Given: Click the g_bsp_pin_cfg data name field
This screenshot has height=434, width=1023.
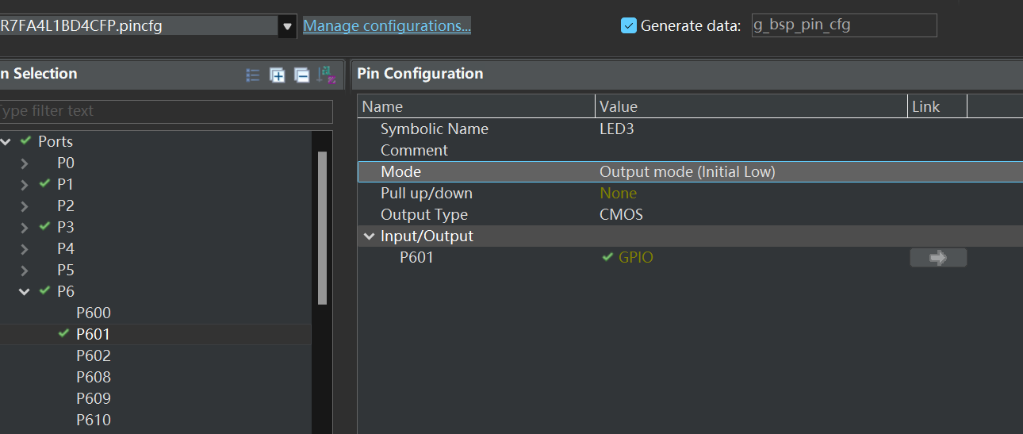Looking at the screenshot, I should coord(844,25).
